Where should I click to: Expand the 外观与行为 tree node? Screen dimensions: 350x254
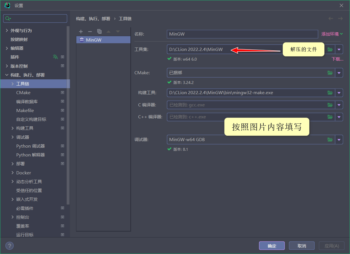click(x=7, y=30)
